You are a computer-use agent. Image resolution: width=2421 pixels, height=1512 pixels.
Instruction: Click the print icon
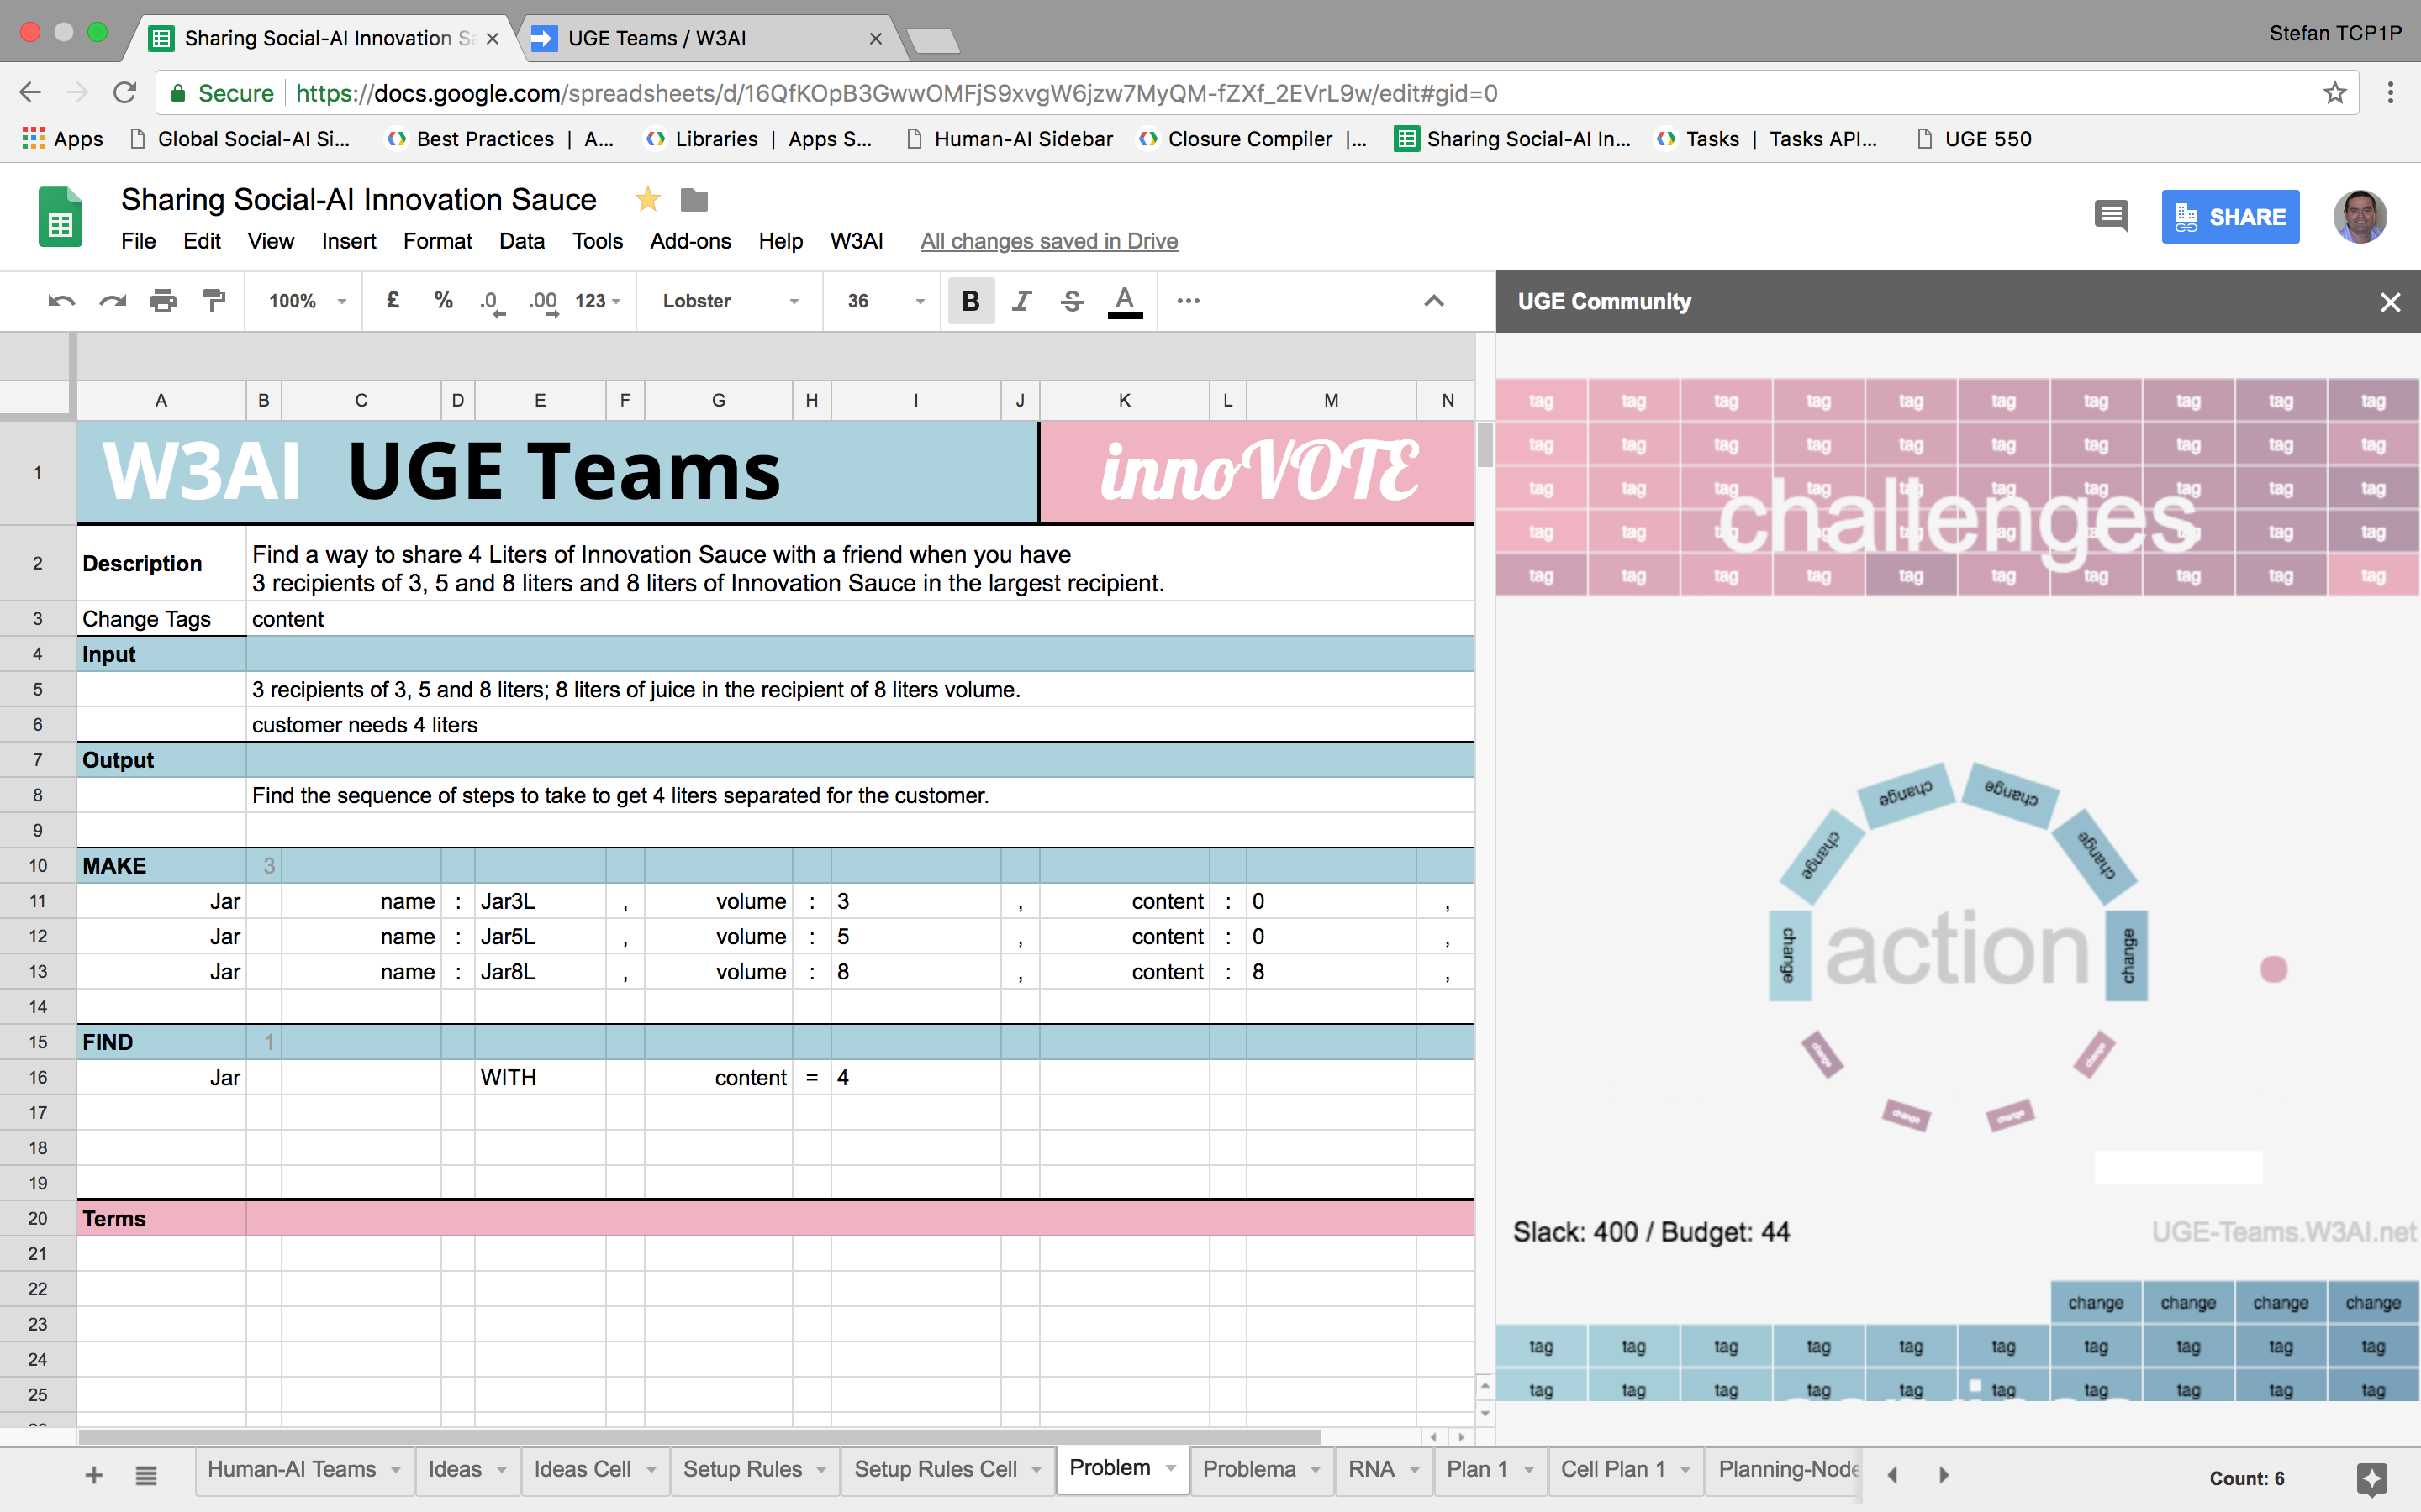coord(162,301)
